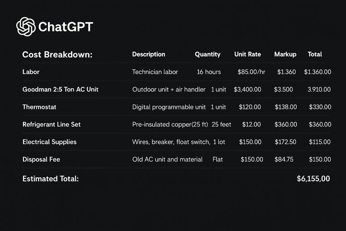
Task: Click the Estimated Total label
Action: tap(51, 179)
